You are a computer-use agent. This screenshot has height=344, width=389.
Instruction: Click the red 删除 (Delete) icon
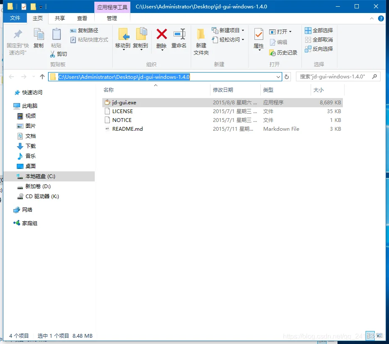coord(162,34)
